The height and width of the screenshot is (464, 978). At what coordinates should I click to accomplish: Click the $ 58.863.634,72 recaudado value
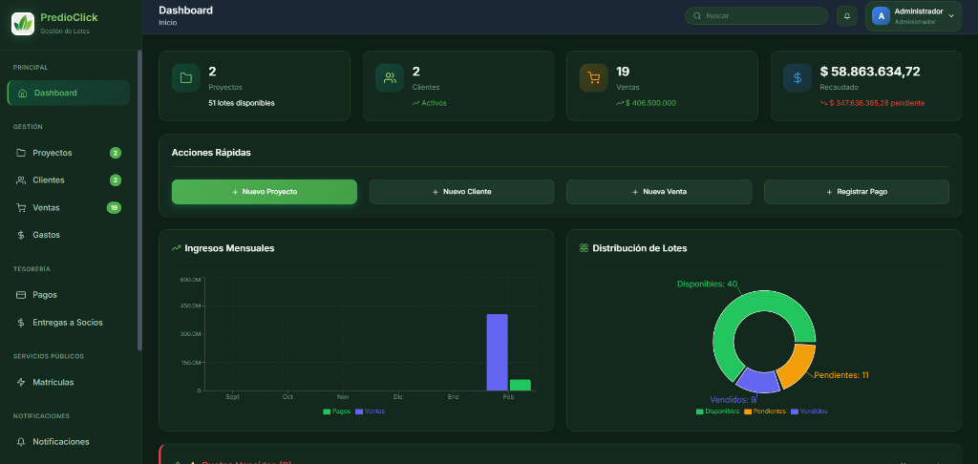coord(870,72)
